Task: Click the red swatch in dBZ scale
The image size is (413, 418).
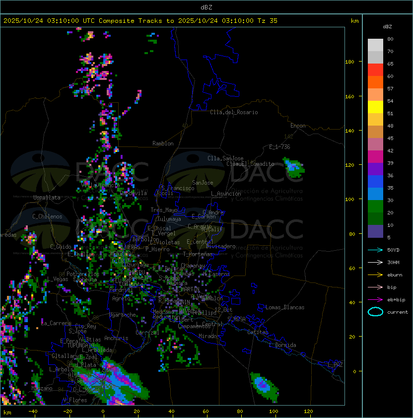Action: (375, 70)
